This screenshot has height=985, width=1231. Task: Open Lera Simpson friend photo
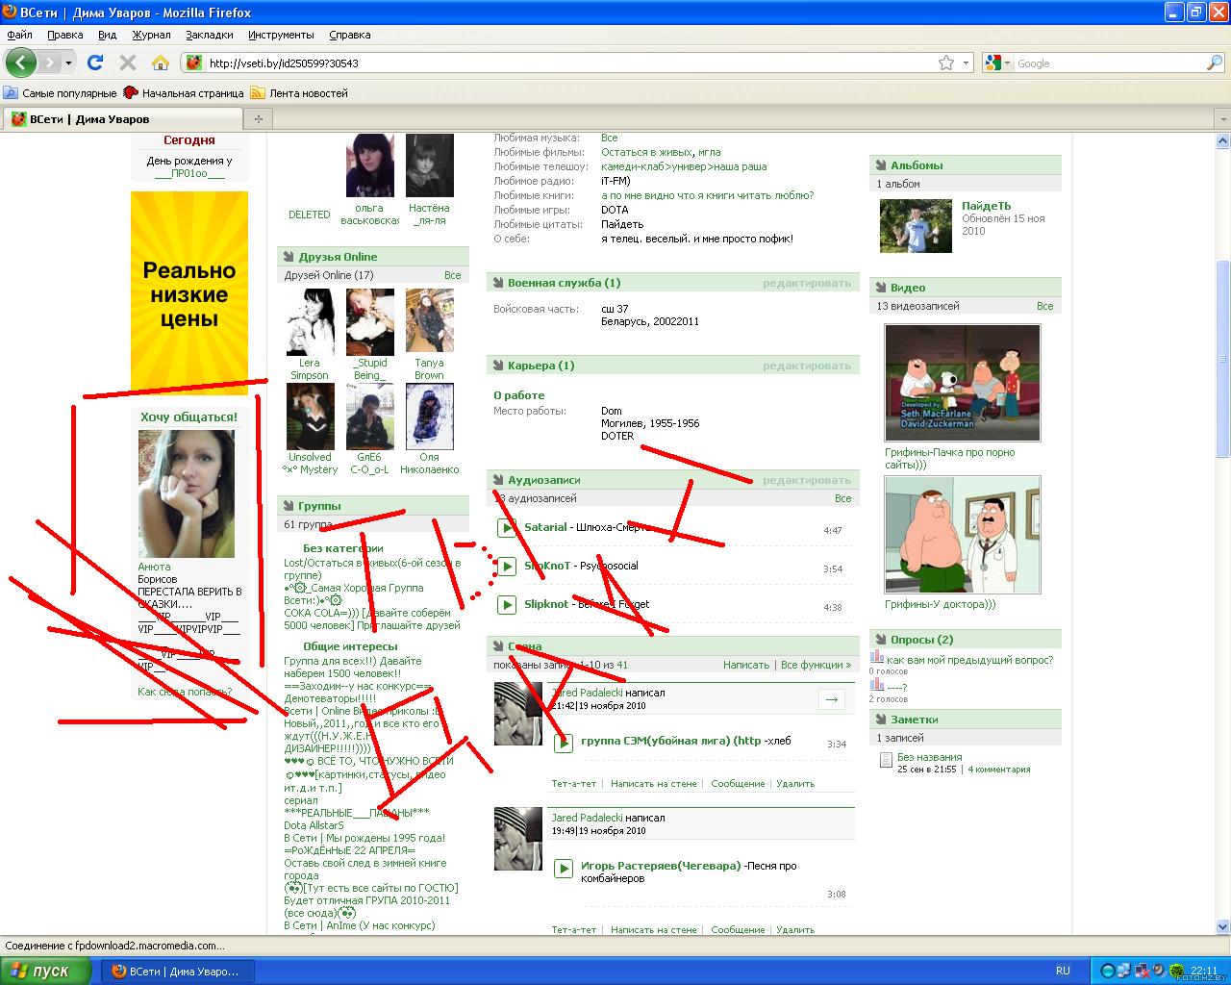(x=310, y=322)
